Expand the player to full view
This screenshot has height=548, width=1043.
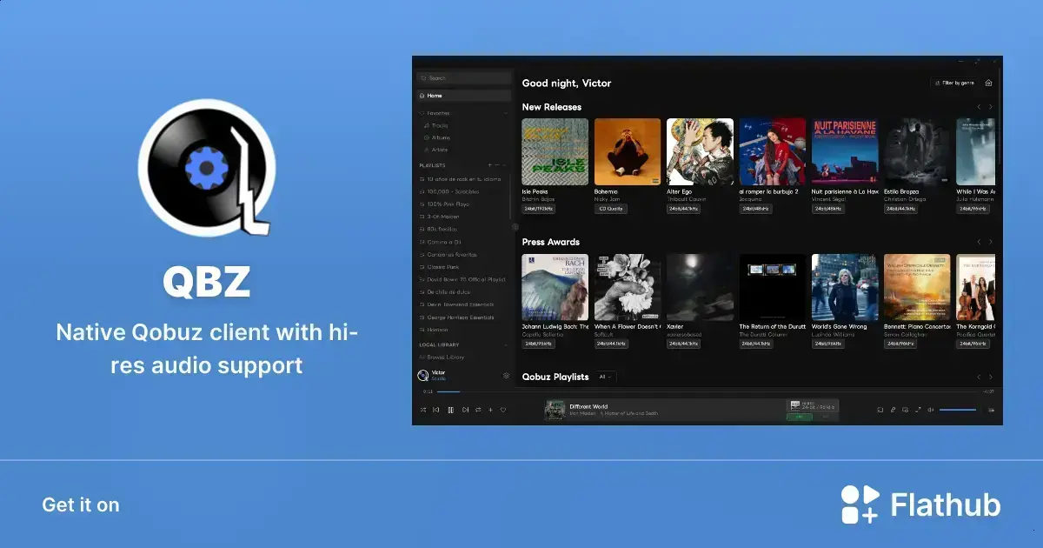click(x=918, y=410)
